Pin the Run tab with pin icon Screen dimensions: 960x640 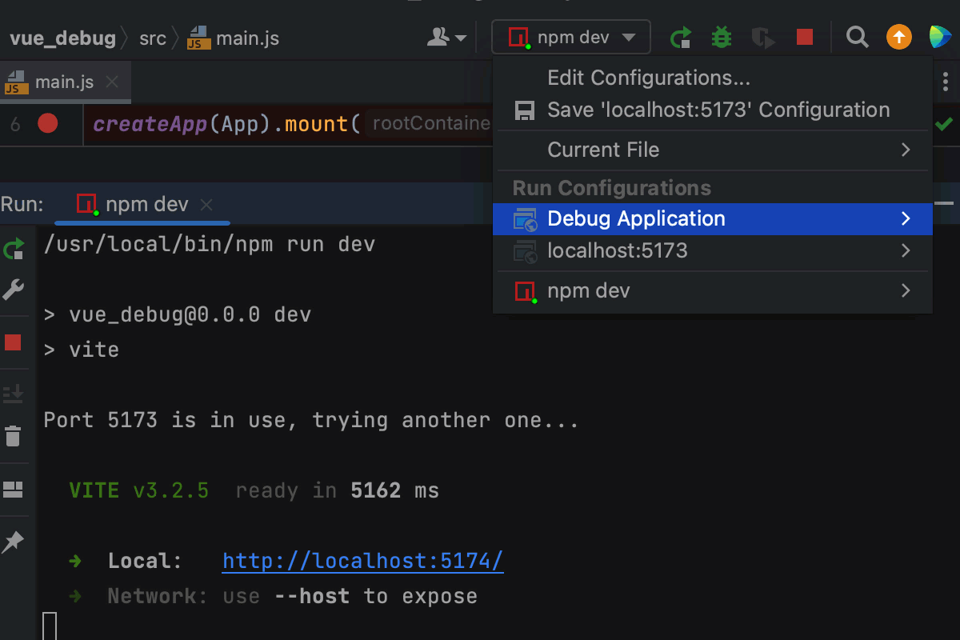tap(14, 542)
